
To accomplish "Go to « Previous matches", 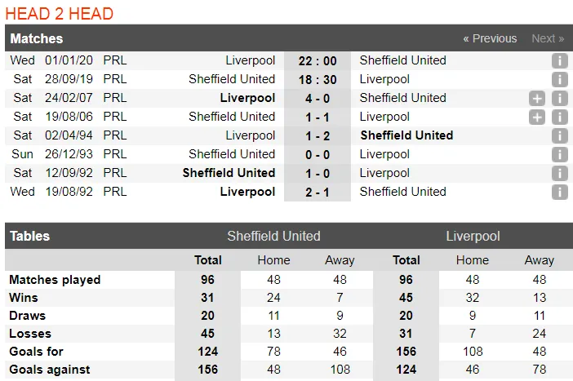I will click(490, 38).
